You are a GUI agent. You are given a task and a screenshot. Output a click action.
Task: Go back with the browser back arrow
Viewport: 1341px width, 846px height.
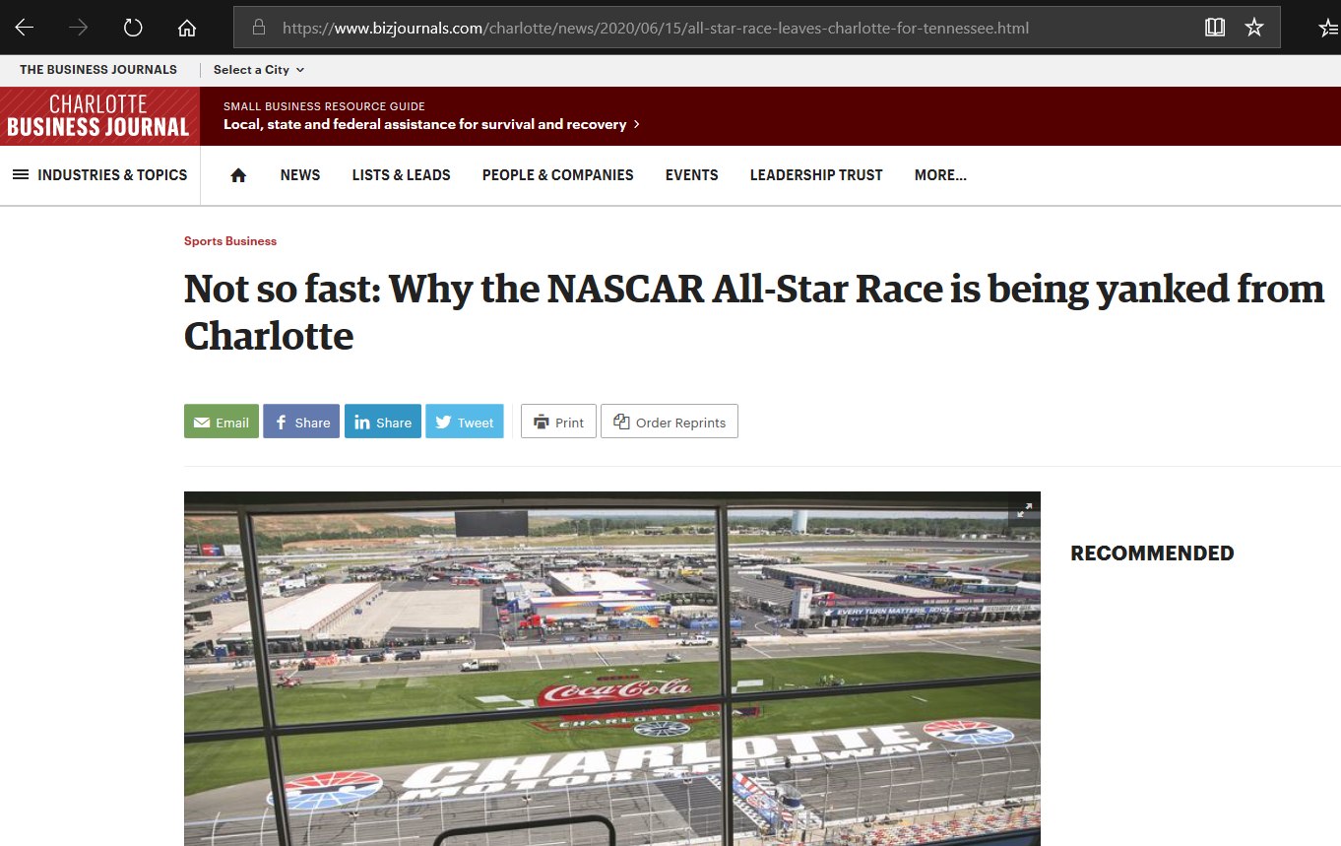25,28
